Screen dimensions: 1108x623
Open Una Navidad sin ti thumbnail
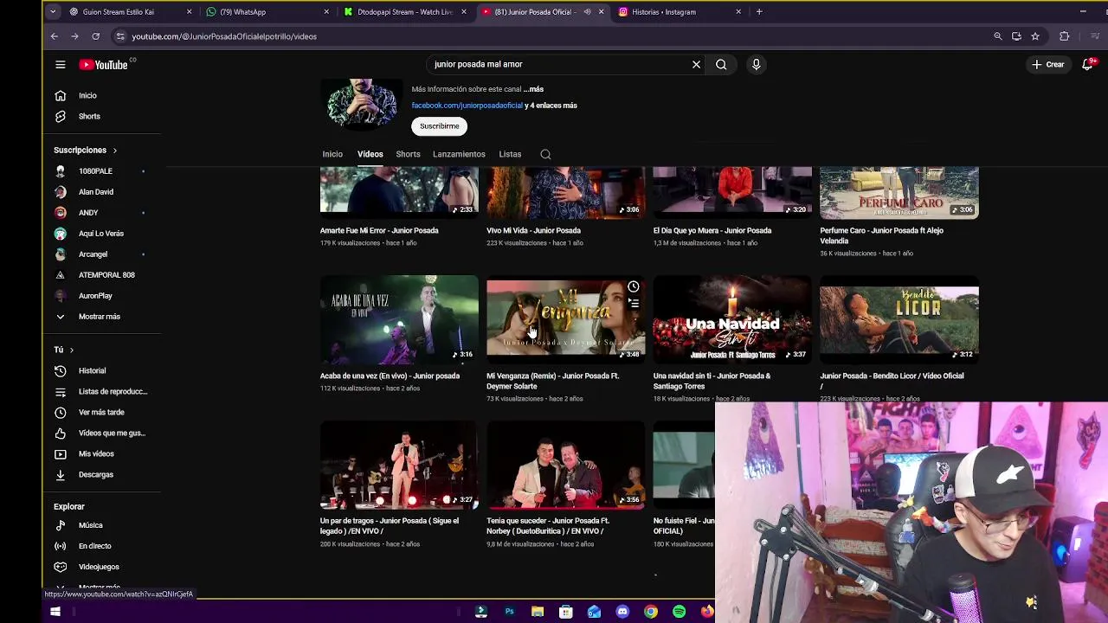[x=732, y=319]
